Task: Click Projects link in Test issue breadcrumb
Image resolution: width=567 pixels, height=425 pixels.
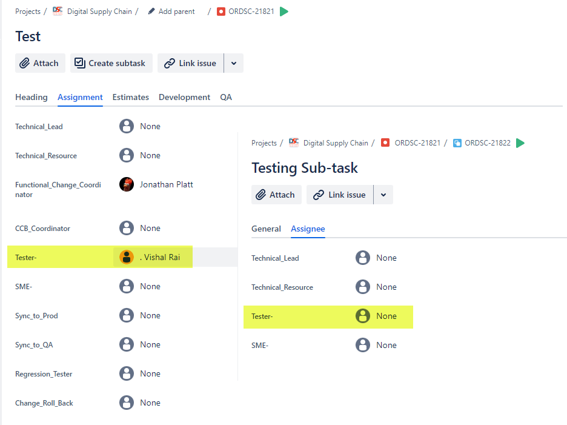Action: (28, 12)
